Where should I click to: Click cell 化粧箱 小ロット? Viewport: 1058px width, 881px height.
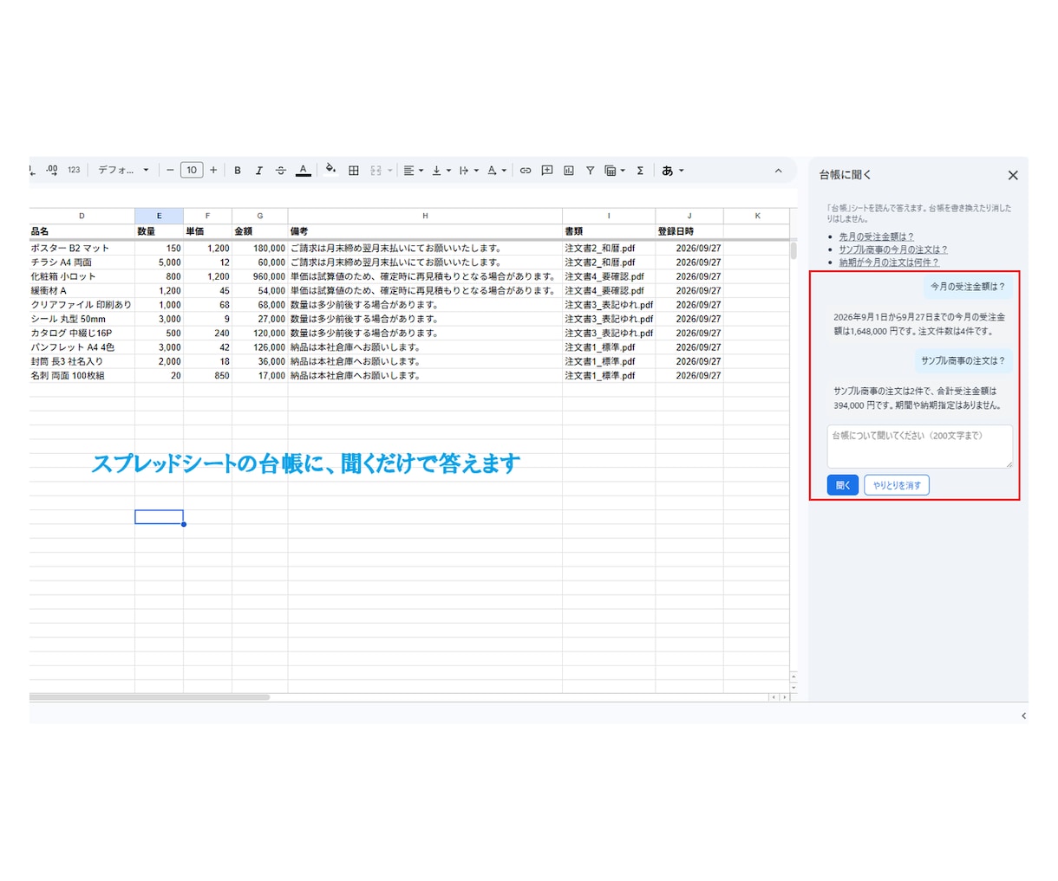pos(82,276)
